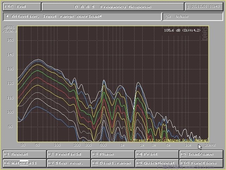The image size is (226, 170).
Task: Click the F4 Print button
Action: (x=157, y=154)
